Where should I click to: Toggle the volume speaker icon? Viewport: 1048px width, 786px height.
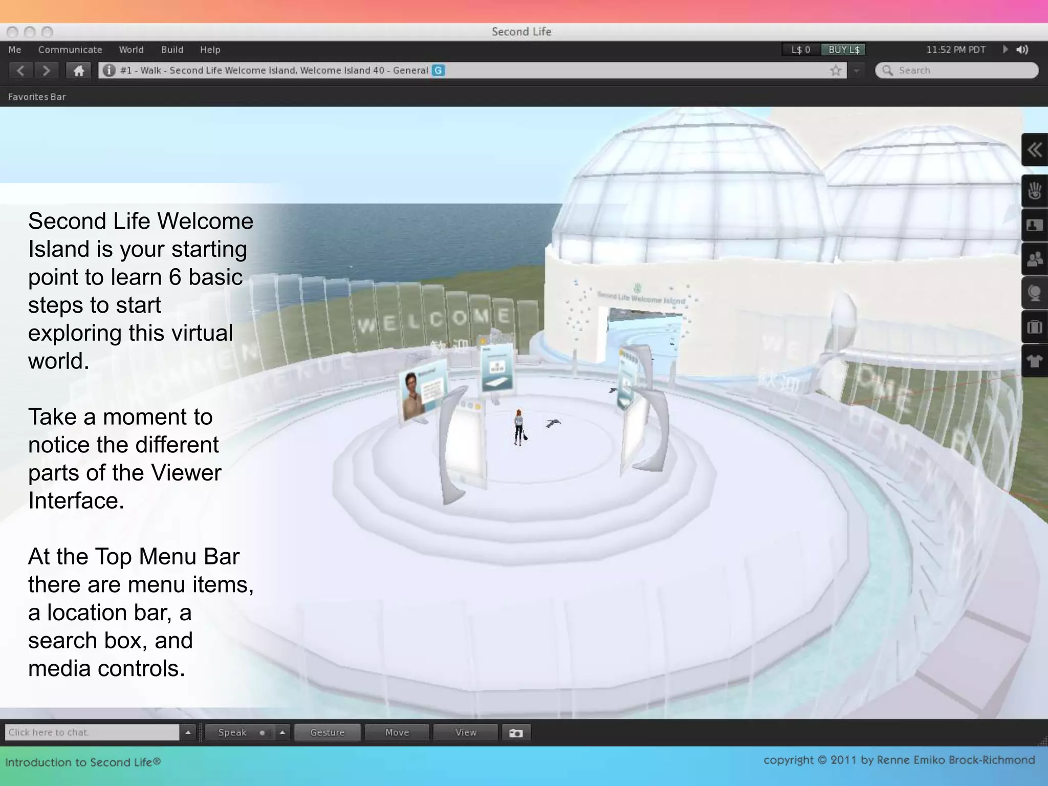(x=1022, y=50)
